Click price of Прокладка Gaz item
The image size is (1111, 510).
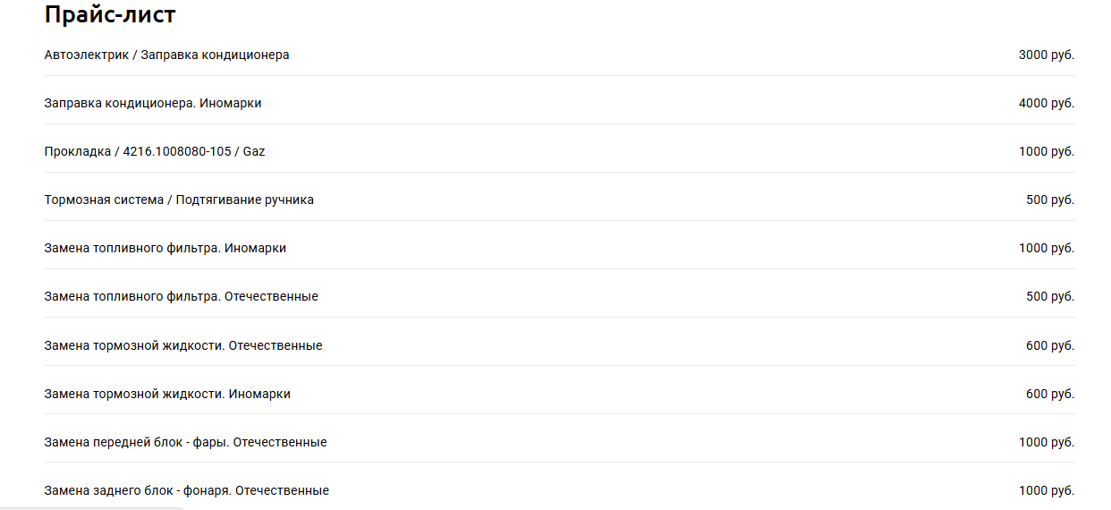pos(1047,151)
